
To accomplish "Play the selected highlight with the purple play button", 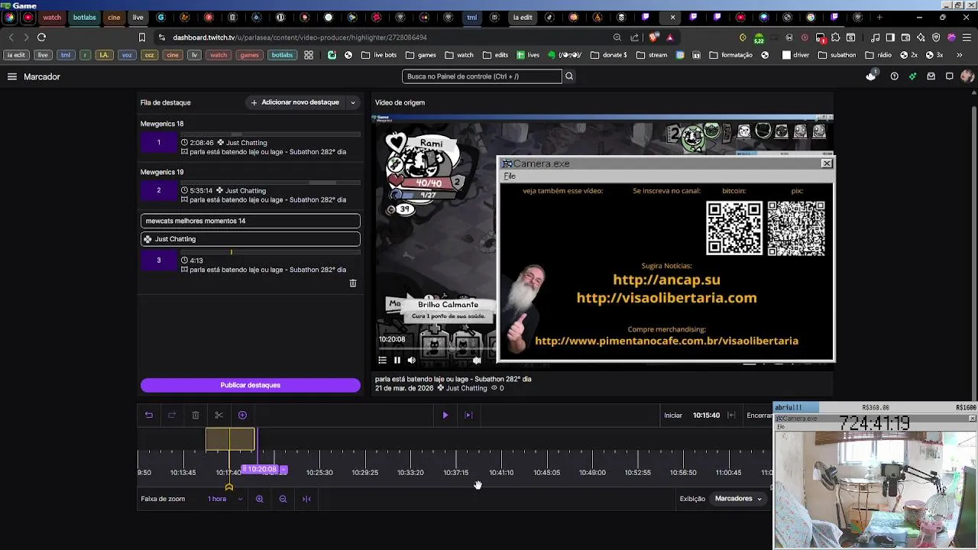I will (445, 415).
